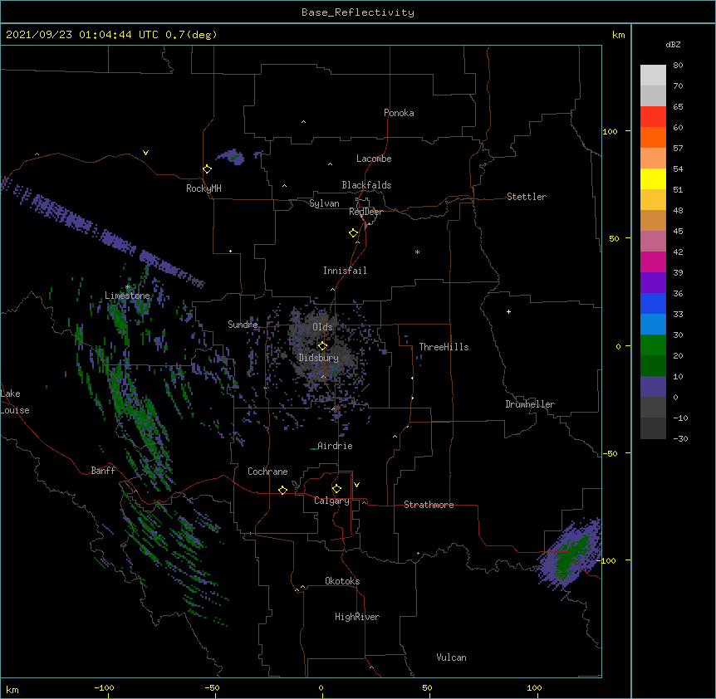Click the yellow diamond marker above Calgary
This screenshot has width=716, height=699.
(x=336, y=489)
